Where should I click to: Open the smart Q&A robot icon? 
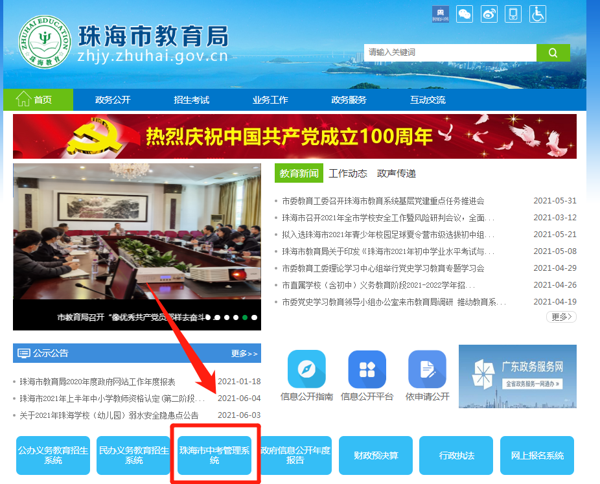(x=440, y=14)
